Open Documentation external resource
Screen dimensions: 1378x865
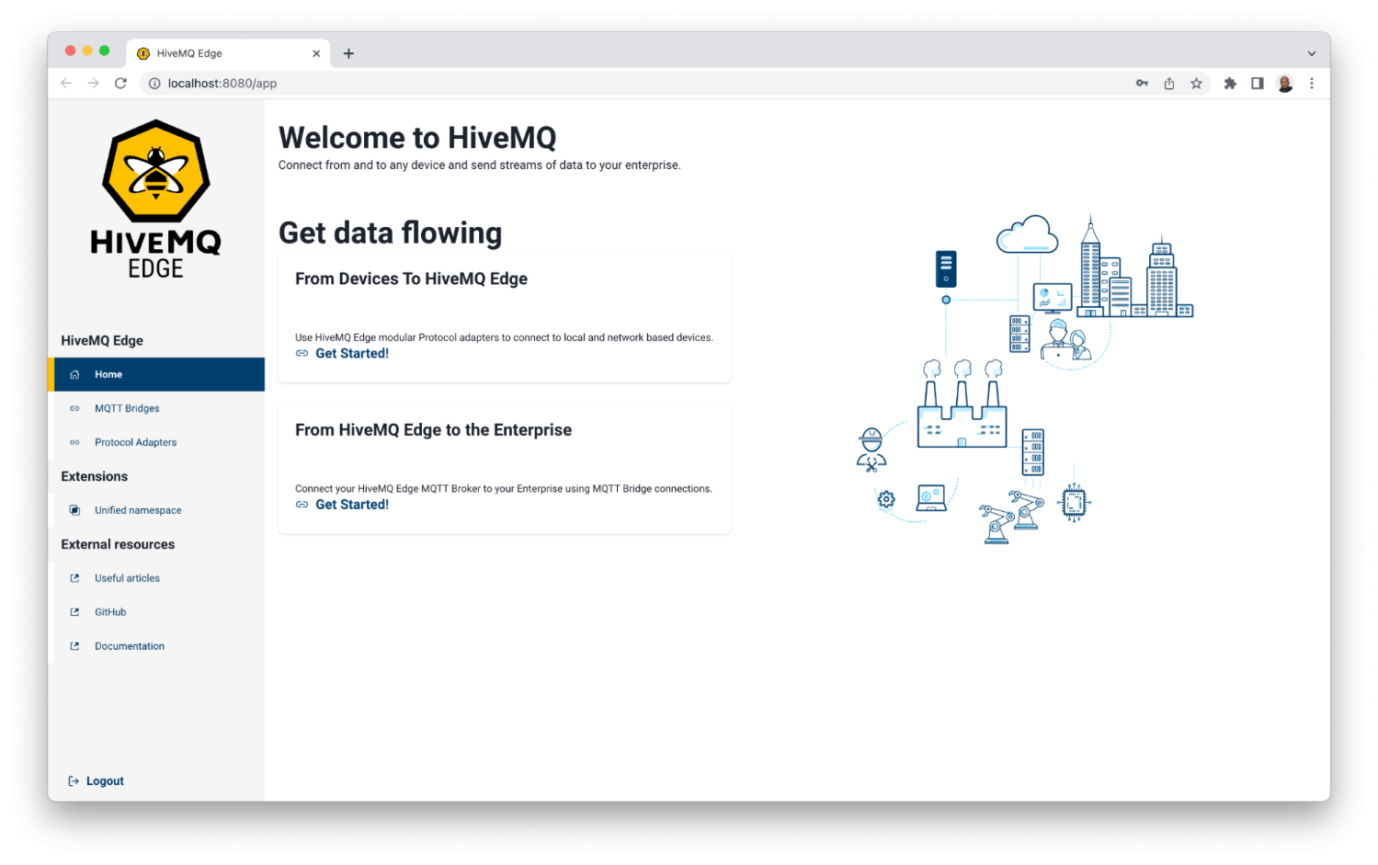[x=130, y=646]
